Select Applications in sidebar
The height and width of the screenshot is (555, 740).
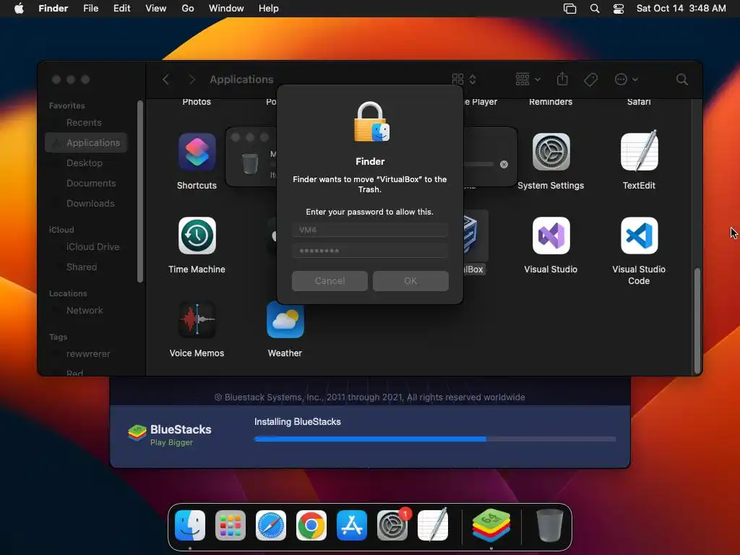[x=87, y=142]
